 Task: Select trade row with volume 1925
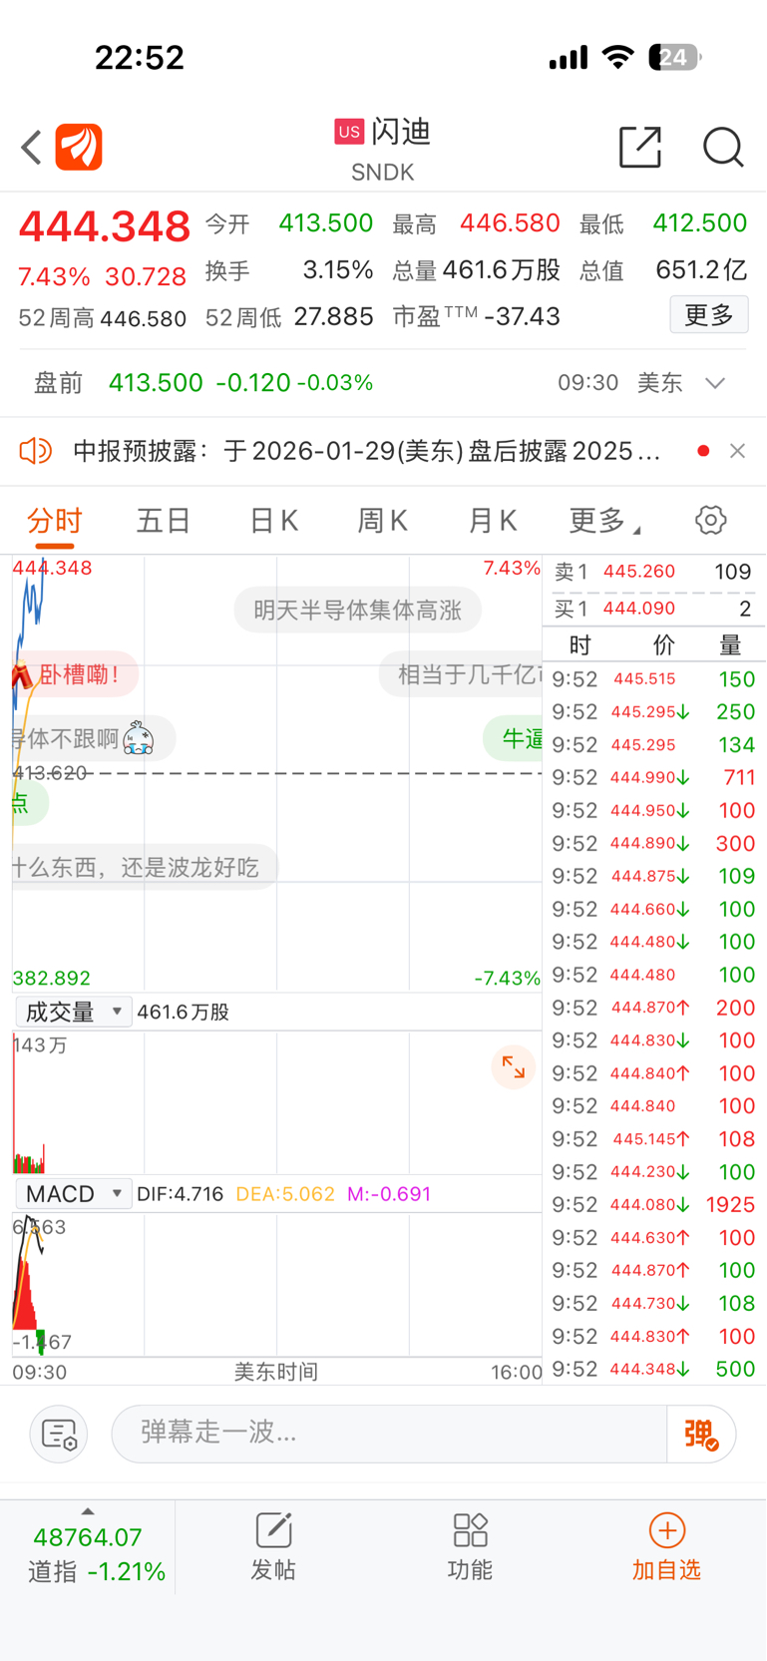click(653, 1204)
